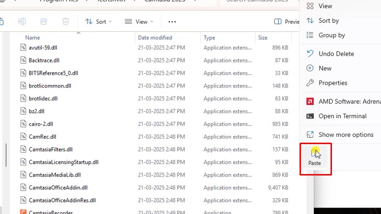Click the cairo-2.dll file icon
The width and height of the screenshot is (381, 214).
pyautogui.click(x=23, y=124)
